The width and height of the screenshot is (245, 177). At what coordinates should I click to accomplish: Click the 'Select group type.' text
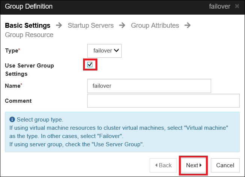(x=40, y=120)
